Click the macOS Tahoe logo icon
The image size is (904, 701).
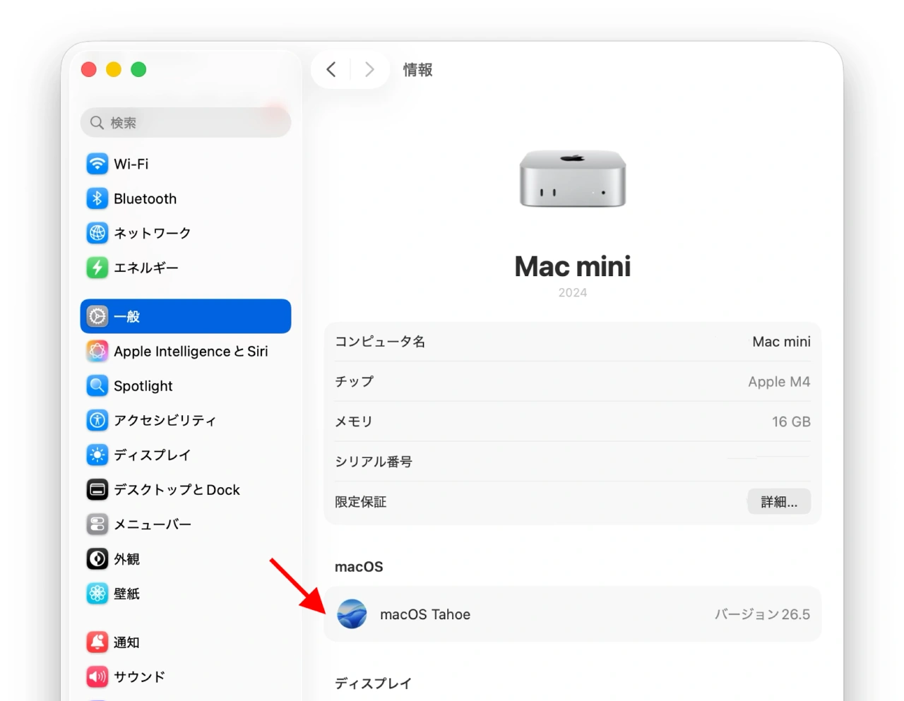coord(352,614)
